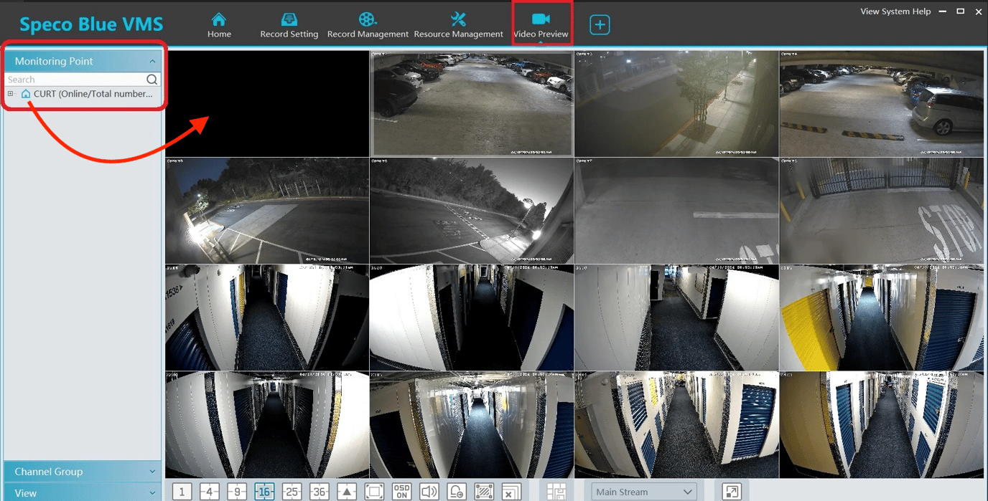Switch to single camera view layout

pos(182,492)
